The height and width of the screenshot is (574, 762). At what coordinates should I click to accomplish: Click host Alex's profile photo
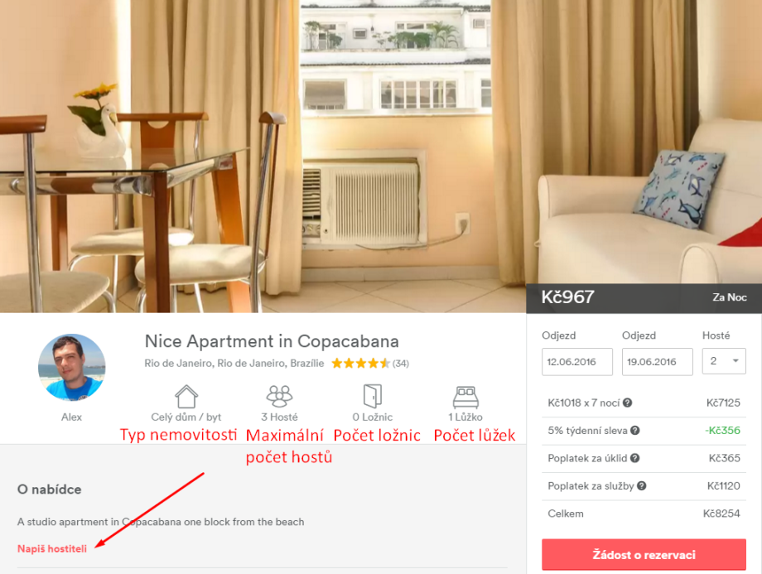[x=71, y=368]
